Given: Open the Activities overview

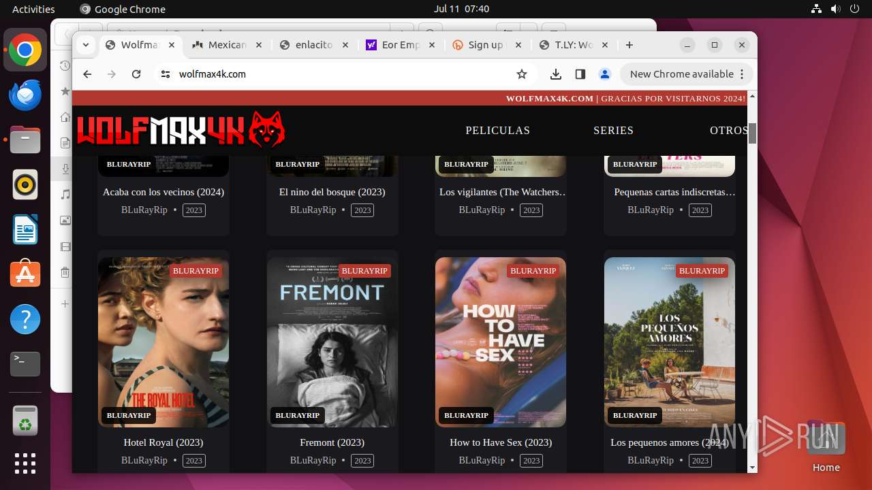Looking at the screenshot, I should pyautogui.click(x=33, y=9).
